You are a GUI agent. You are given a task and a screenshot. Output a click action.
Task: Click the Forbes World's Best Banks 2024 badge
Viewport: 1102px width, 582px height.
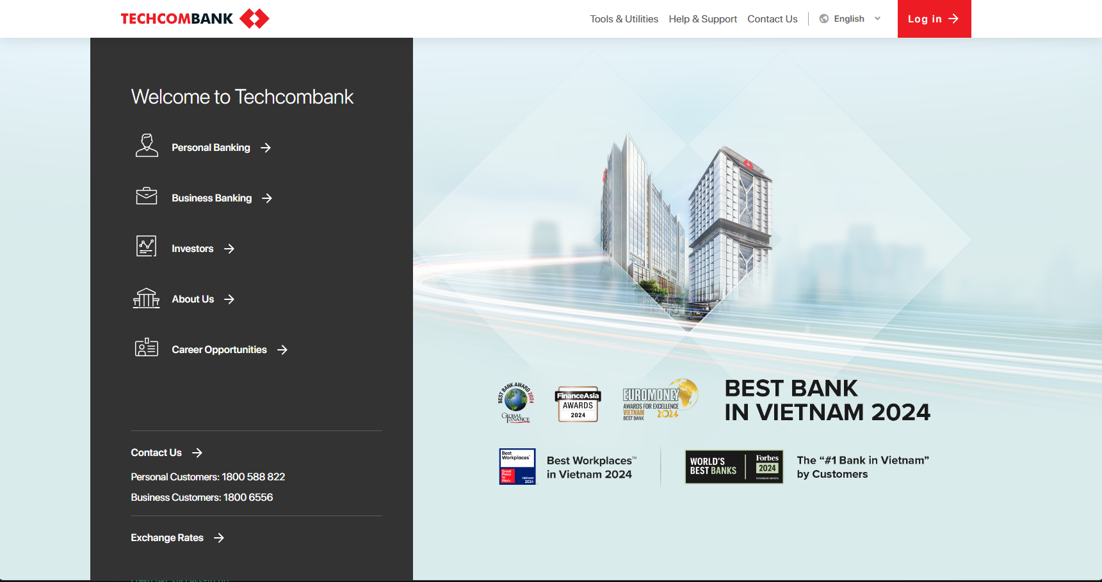pos(734,467)
